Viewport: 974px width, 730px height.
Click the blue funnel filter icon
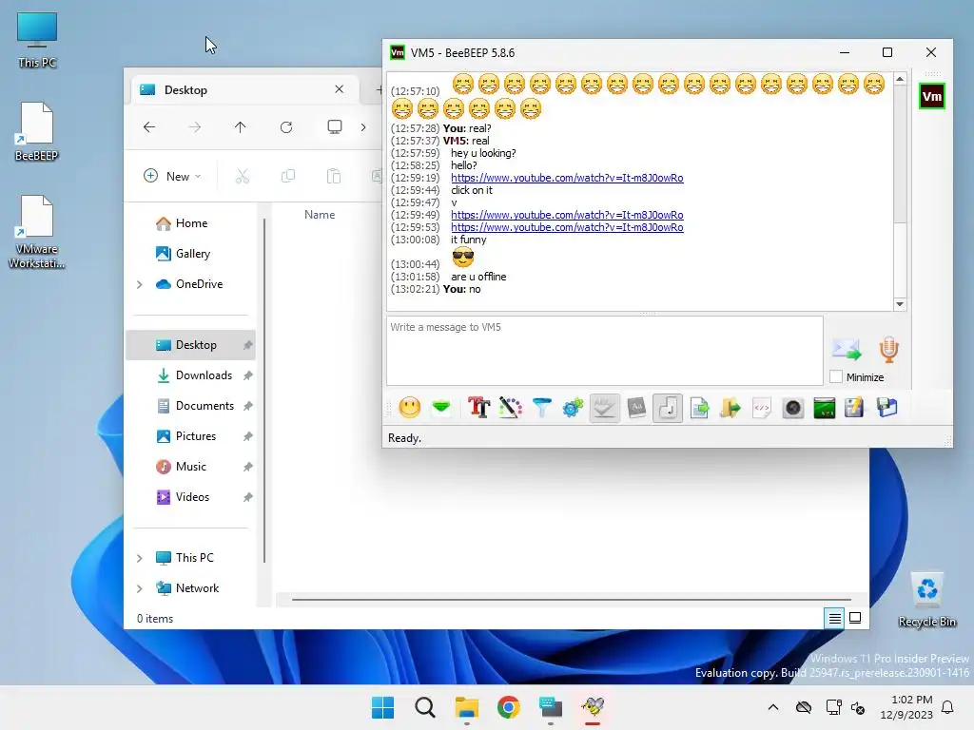[541, 408]
